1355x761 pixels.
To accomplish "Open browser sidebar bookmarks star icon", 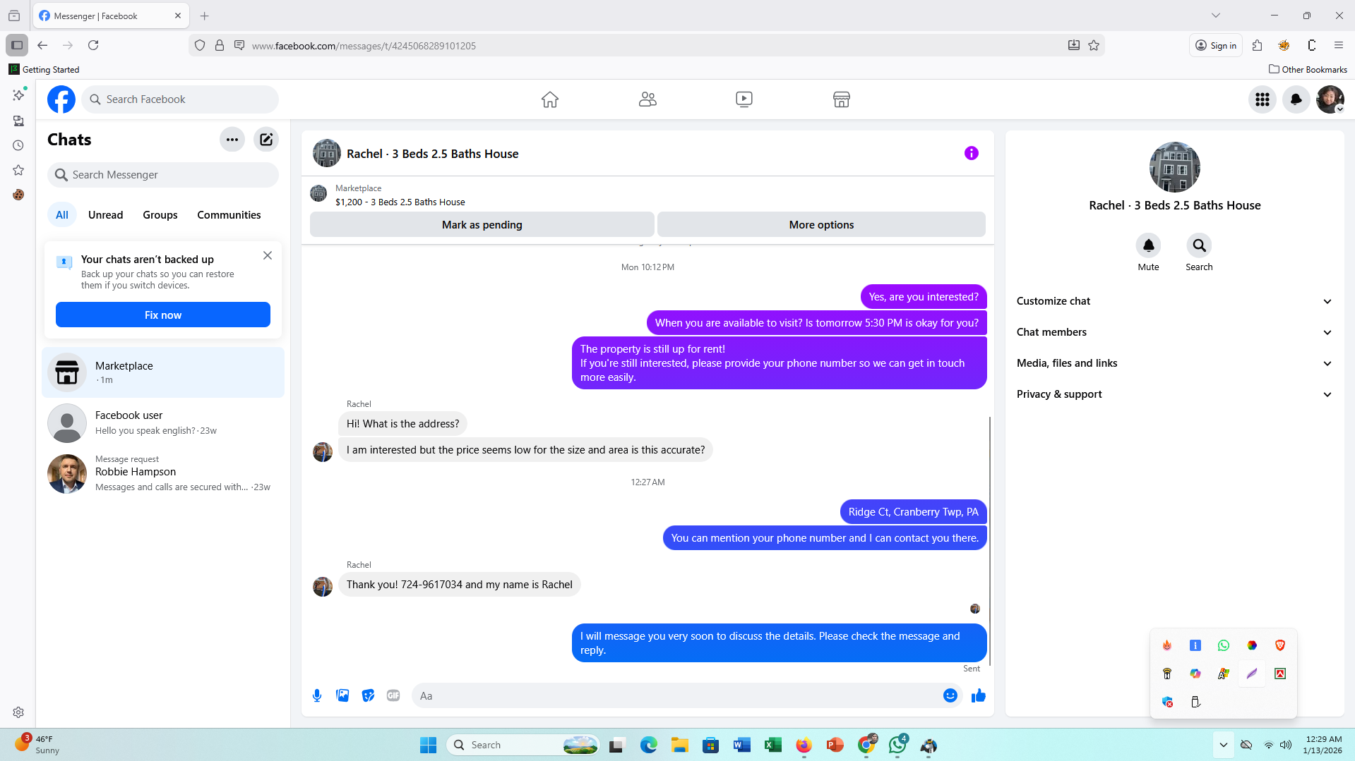I will [18, 170].
